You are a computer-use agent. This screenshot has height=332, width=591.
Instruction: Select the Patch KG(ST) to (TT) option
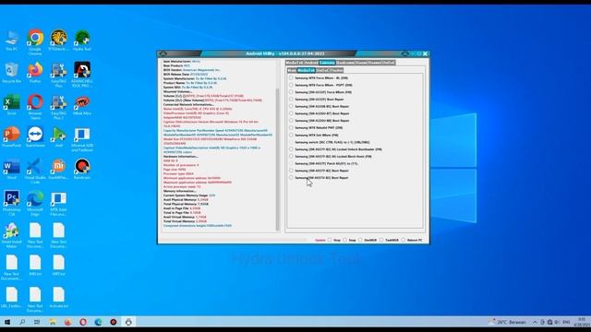click(323, 164)
